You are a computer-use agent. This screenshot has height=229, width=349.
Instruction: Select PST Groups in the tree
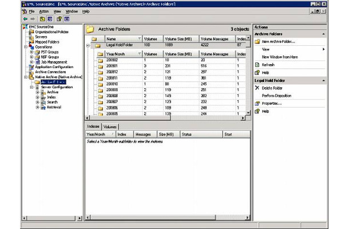[50, 52]
